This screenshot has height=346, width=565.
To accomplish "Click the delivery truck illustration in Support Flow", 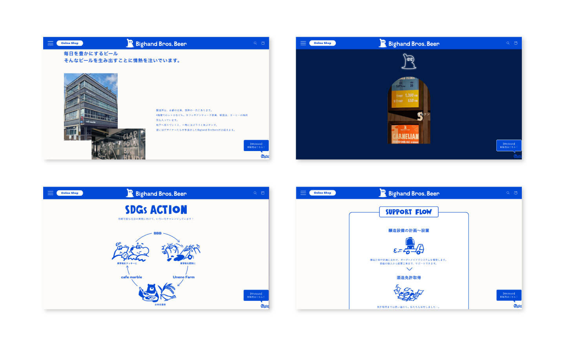I will coord(409,246).
